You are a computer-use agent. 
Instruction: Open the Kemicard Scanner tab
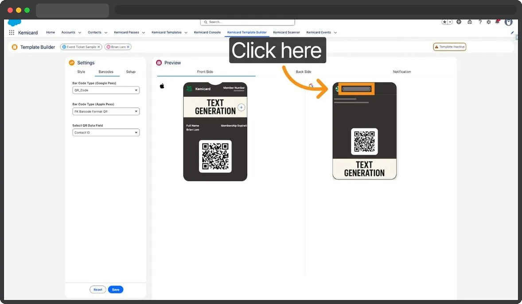(x=286, y=32)
